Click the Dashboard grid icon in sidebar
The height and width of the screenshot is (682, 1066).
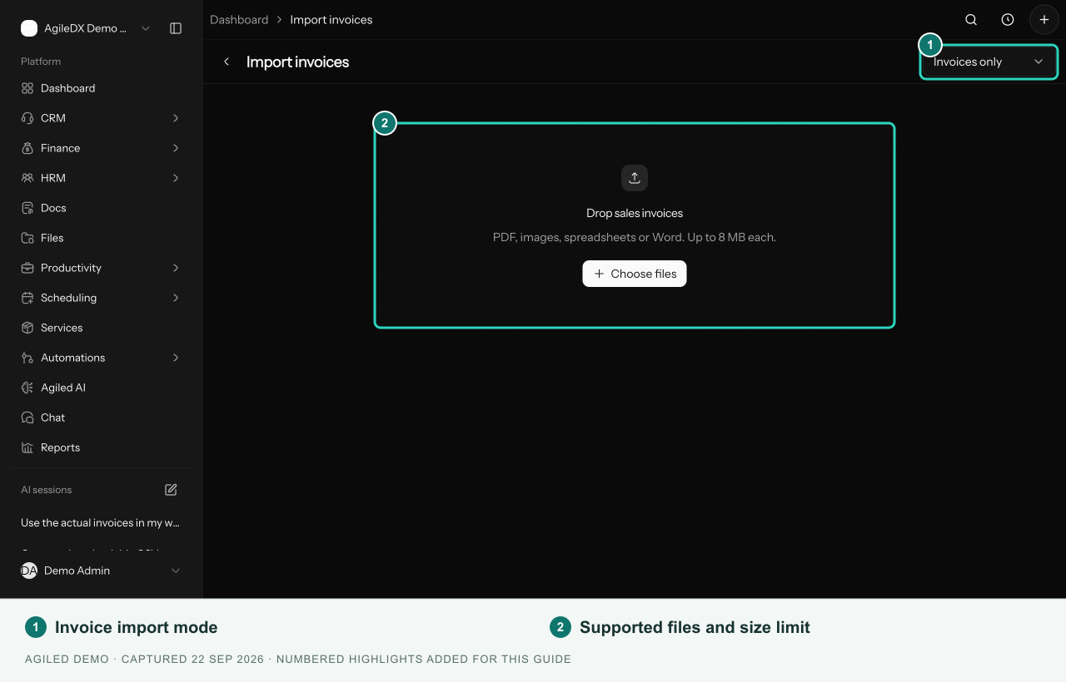coord(27,88)
